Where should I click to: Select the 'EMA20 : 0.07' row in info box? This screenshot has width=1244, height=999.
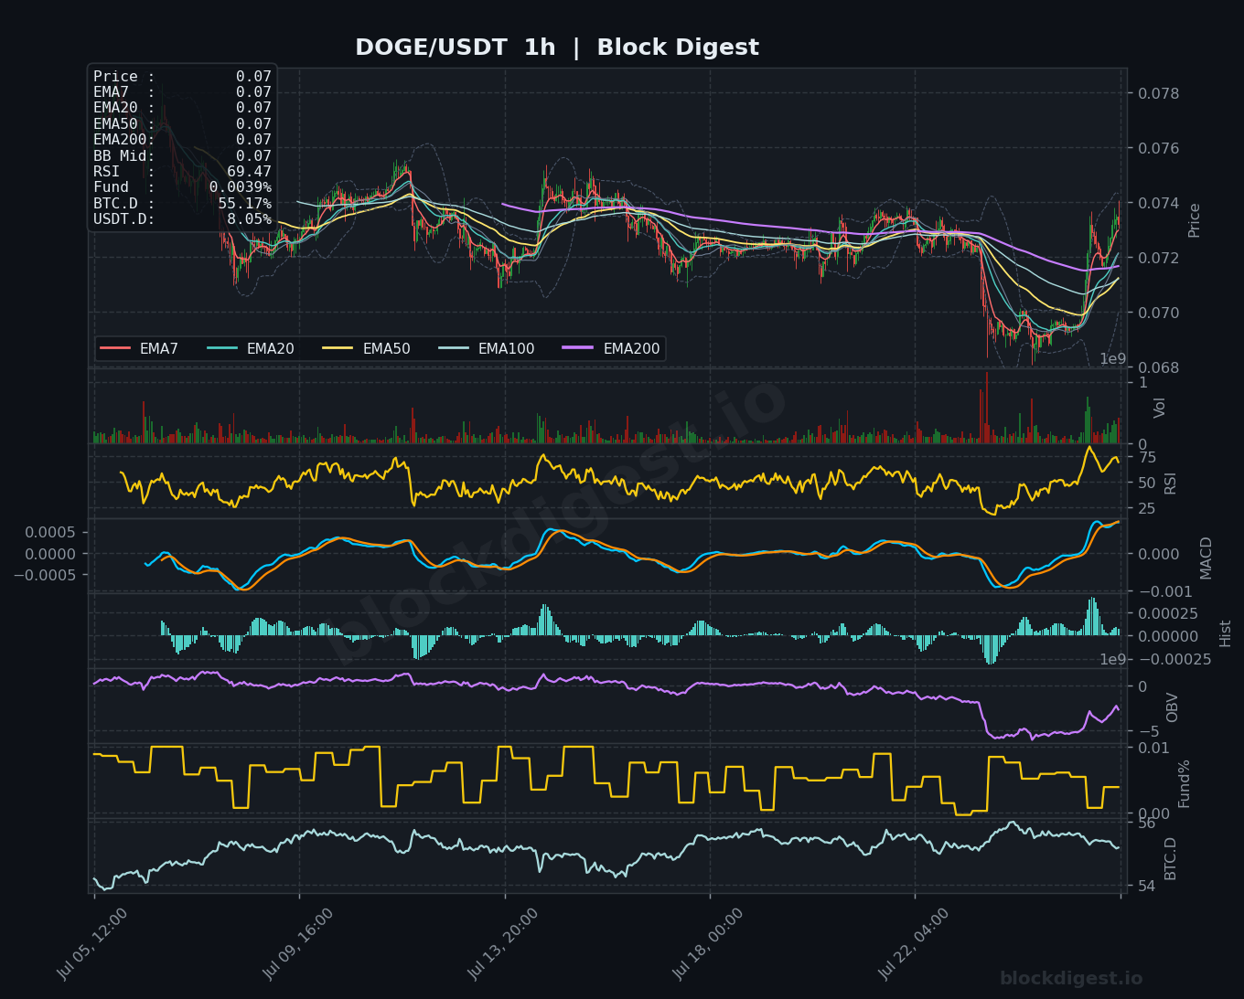pyautogui.click(x=182, y=108)
